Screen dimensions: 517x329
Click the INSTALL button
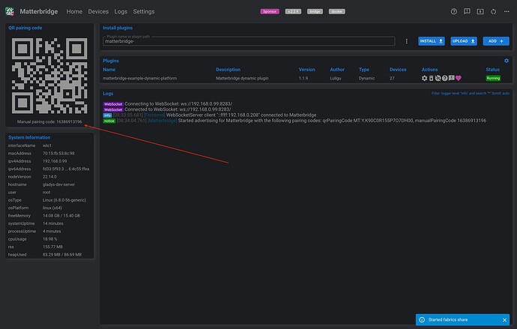pyautogui.click(x=432, y=41)
